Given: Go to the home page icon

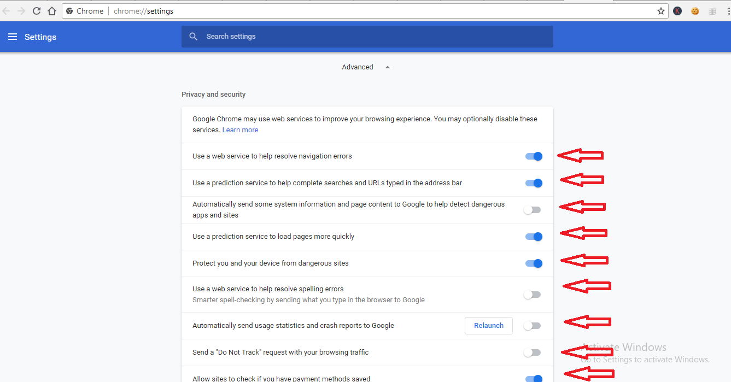Looking at the screenshot, I should [x=52, y=11].
